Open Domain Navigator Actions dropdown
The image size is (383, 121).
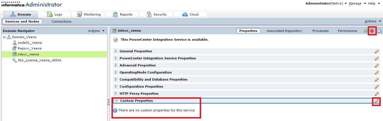pos(96,31)
